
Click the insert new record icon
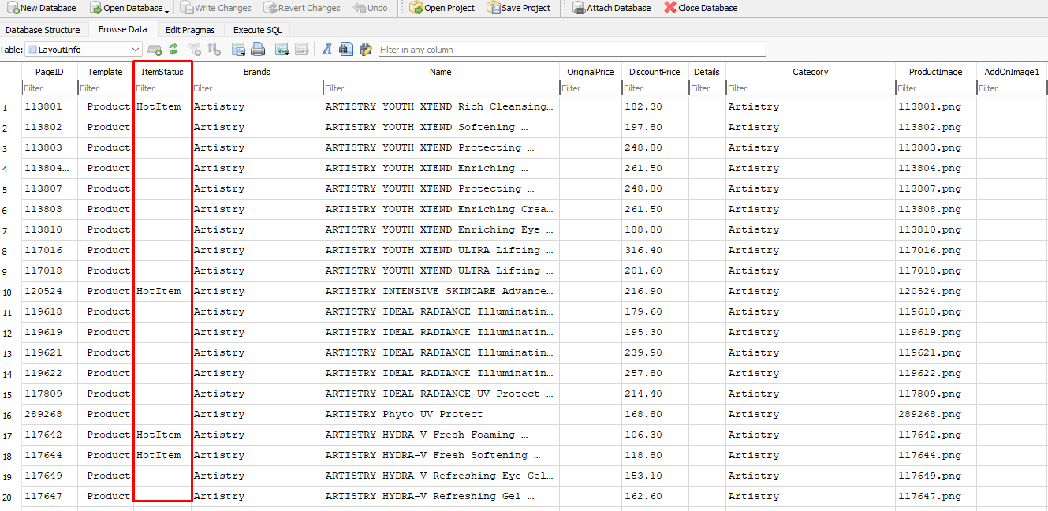coord(282,49)
